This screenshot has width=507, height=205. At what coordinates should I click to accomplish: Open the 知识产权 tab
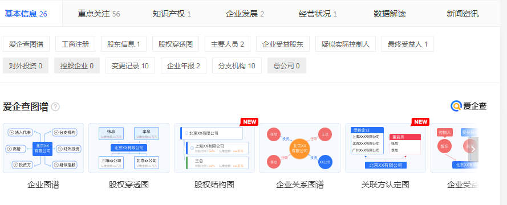click(x=172, y=14)
